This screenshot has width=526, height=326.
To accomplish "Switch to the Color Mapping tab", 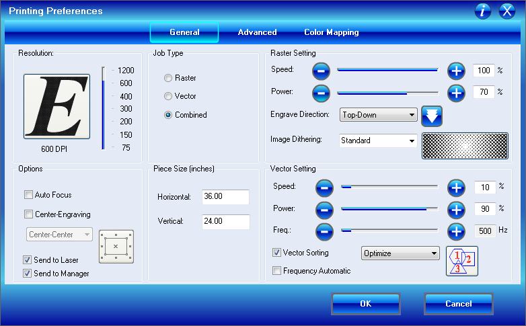I will click(x=332, y=32).
